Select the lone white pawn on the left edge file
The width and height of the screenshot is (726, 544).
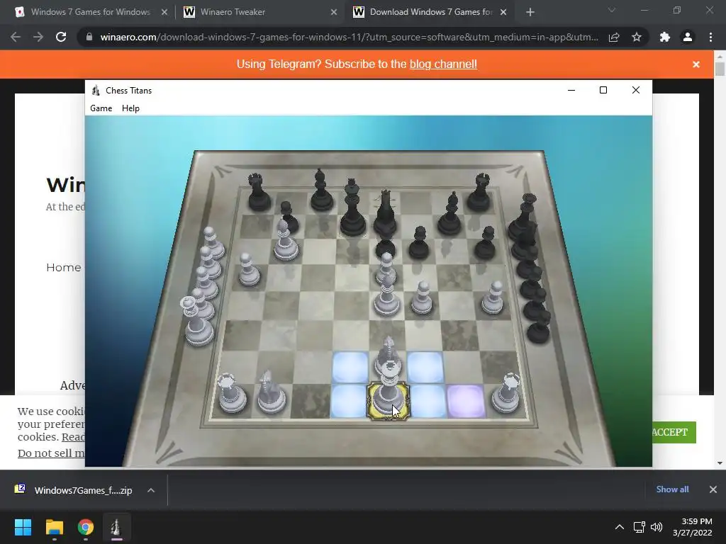tap(249, 269)
